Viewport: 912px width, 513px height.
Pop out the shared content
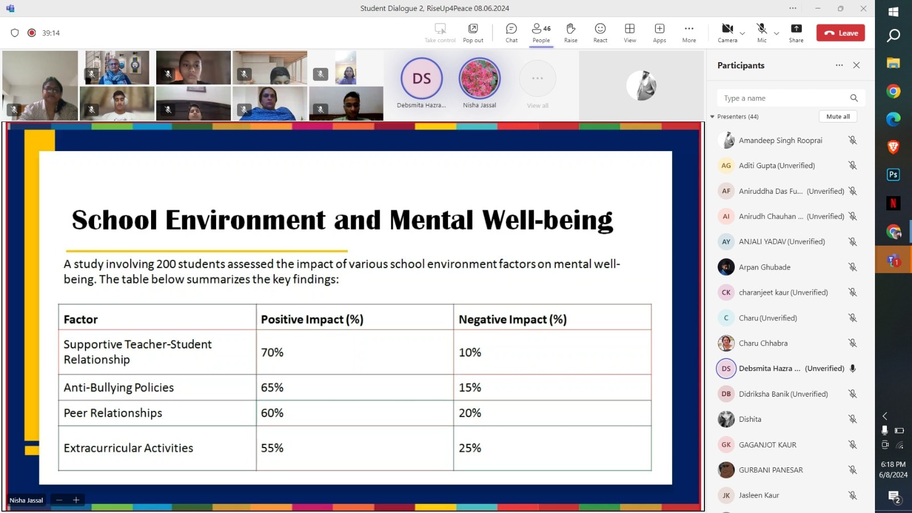pos(473,32)
